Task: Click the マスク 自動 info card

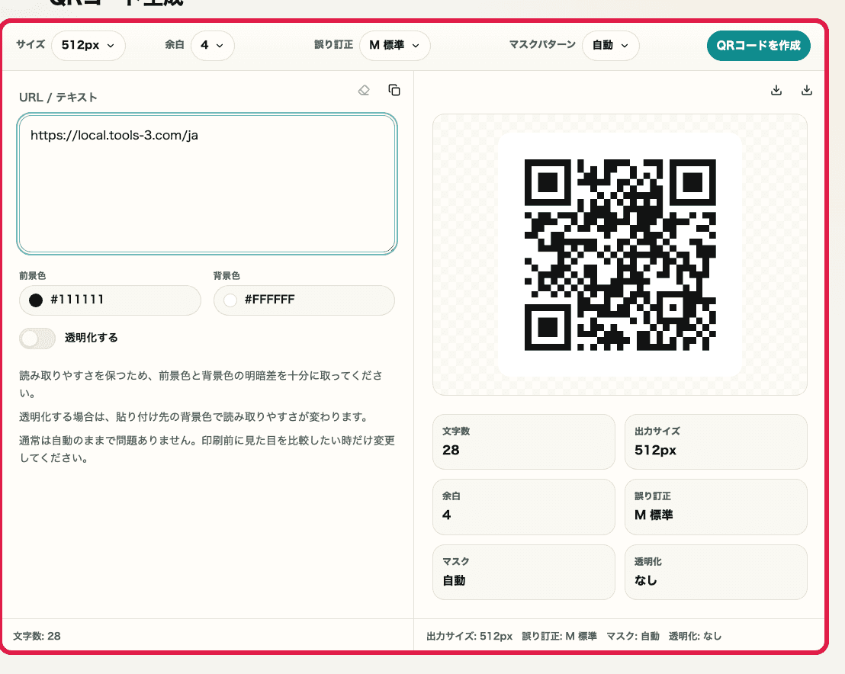Action: 523,572
